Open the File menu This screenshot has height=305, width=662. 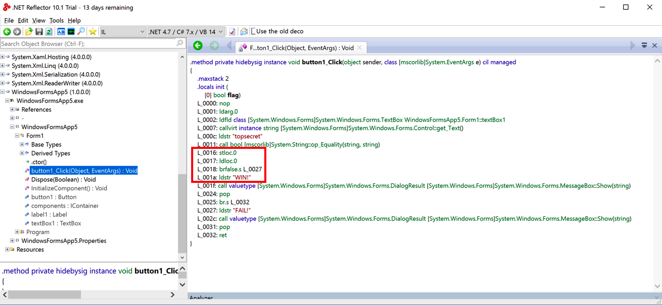pyautogui.click(x=9, y=21)
